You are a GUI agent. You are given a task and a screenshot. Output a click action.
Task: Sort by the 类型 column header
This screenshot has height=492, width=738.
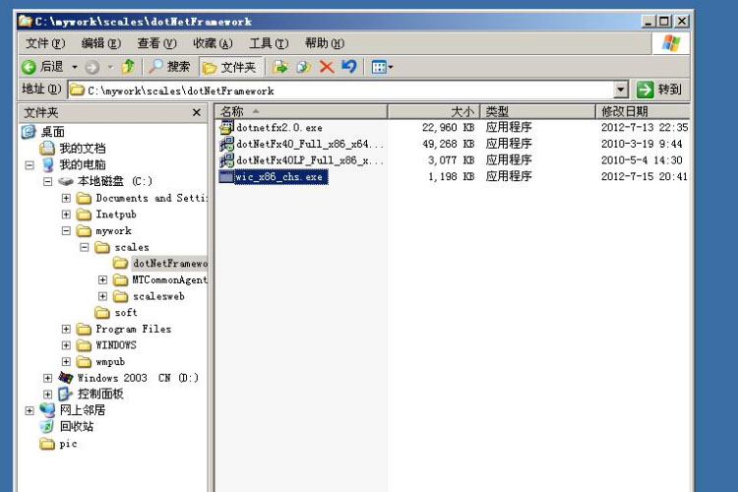click(x=537, y=111)
